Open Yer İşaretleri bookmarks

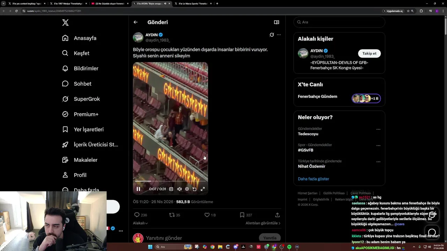(x=83, y=129)
